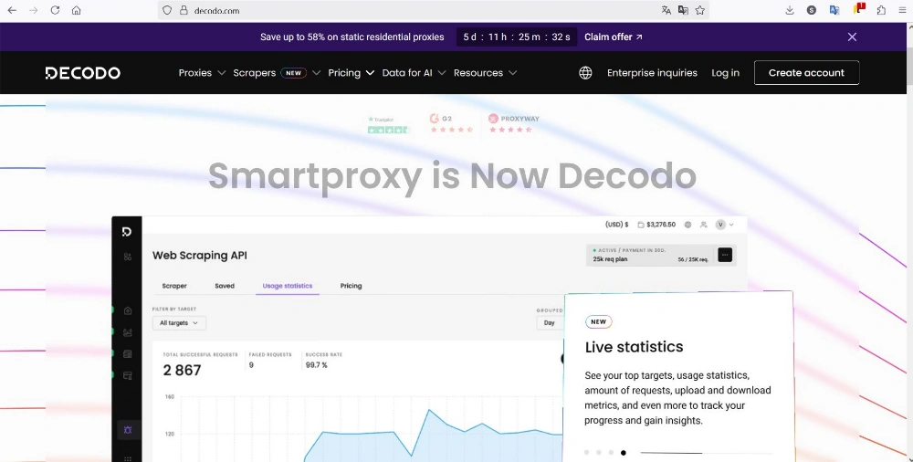Click the Log in link
Screen dimensions: 913x462
click(x=725, y=73)
